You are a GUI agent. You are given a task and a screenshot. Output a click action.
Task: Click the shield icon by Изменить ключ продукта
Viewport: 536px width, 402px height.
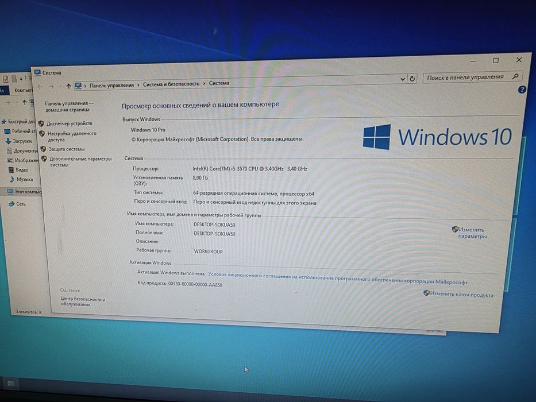point(427,293)
